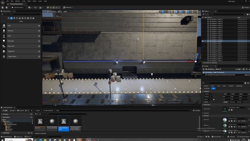Open the Output Log tab in status bar
Image resolution: width=250 pixels, height=141 pixels.
click(18, 137)
